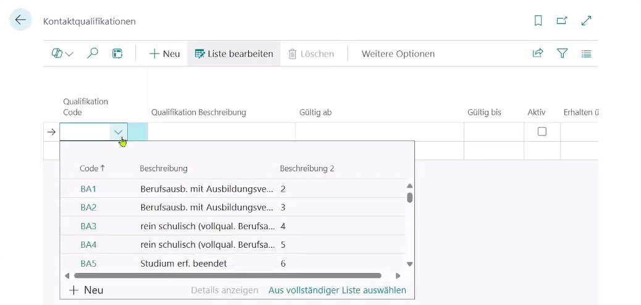
Task: Click the description in the BA2 row
Action: (207, 208)
